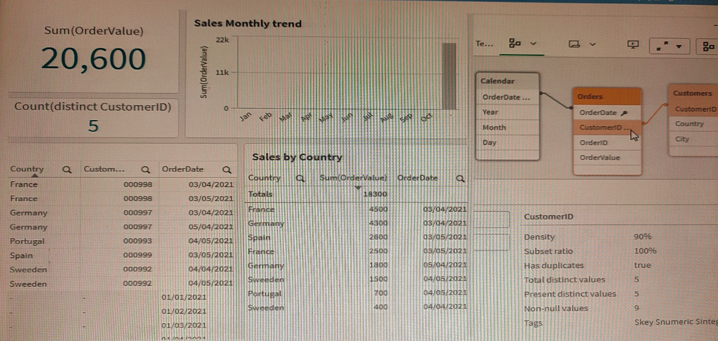
Task: Click the Calendar table header
Action: click(508, 81)
